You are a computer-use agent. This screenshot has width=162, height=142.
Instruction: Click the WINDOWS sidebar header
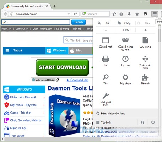24,89
